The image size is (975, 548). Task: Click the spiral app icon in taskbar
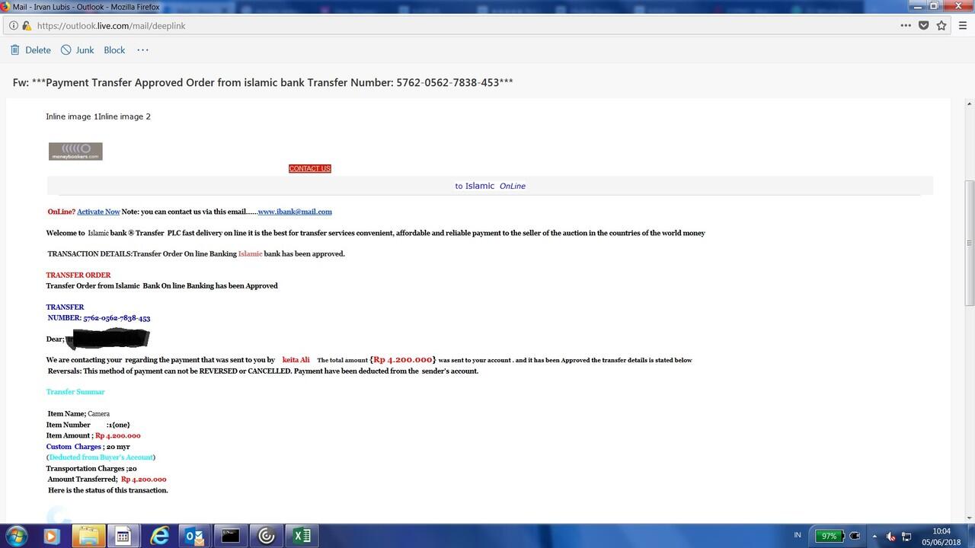267,536
